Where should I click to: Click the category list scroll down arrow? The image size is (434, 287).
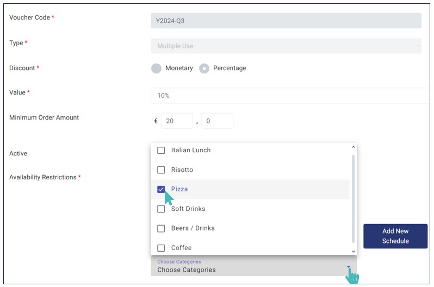click(x=353, y=251)
